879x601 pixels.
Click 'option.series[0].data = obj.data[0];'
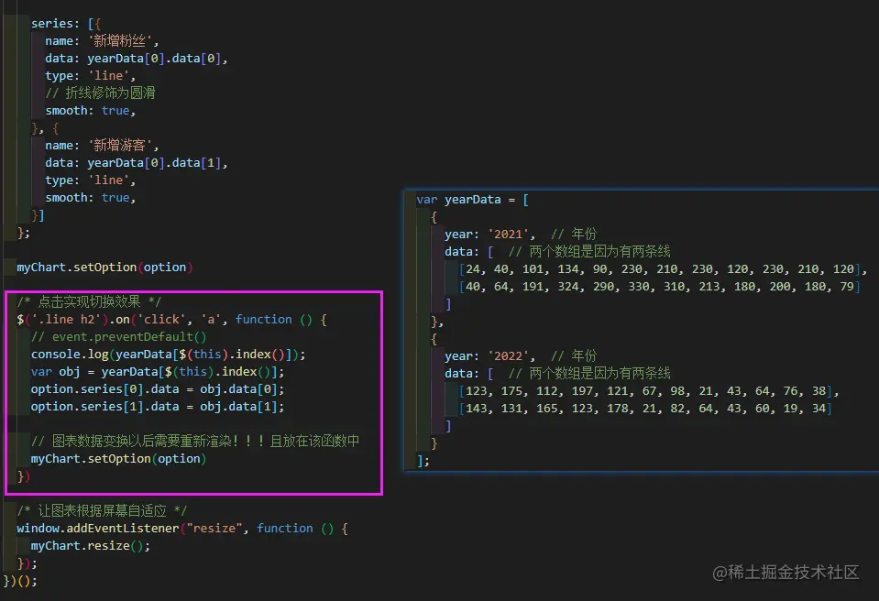[158, 389]
